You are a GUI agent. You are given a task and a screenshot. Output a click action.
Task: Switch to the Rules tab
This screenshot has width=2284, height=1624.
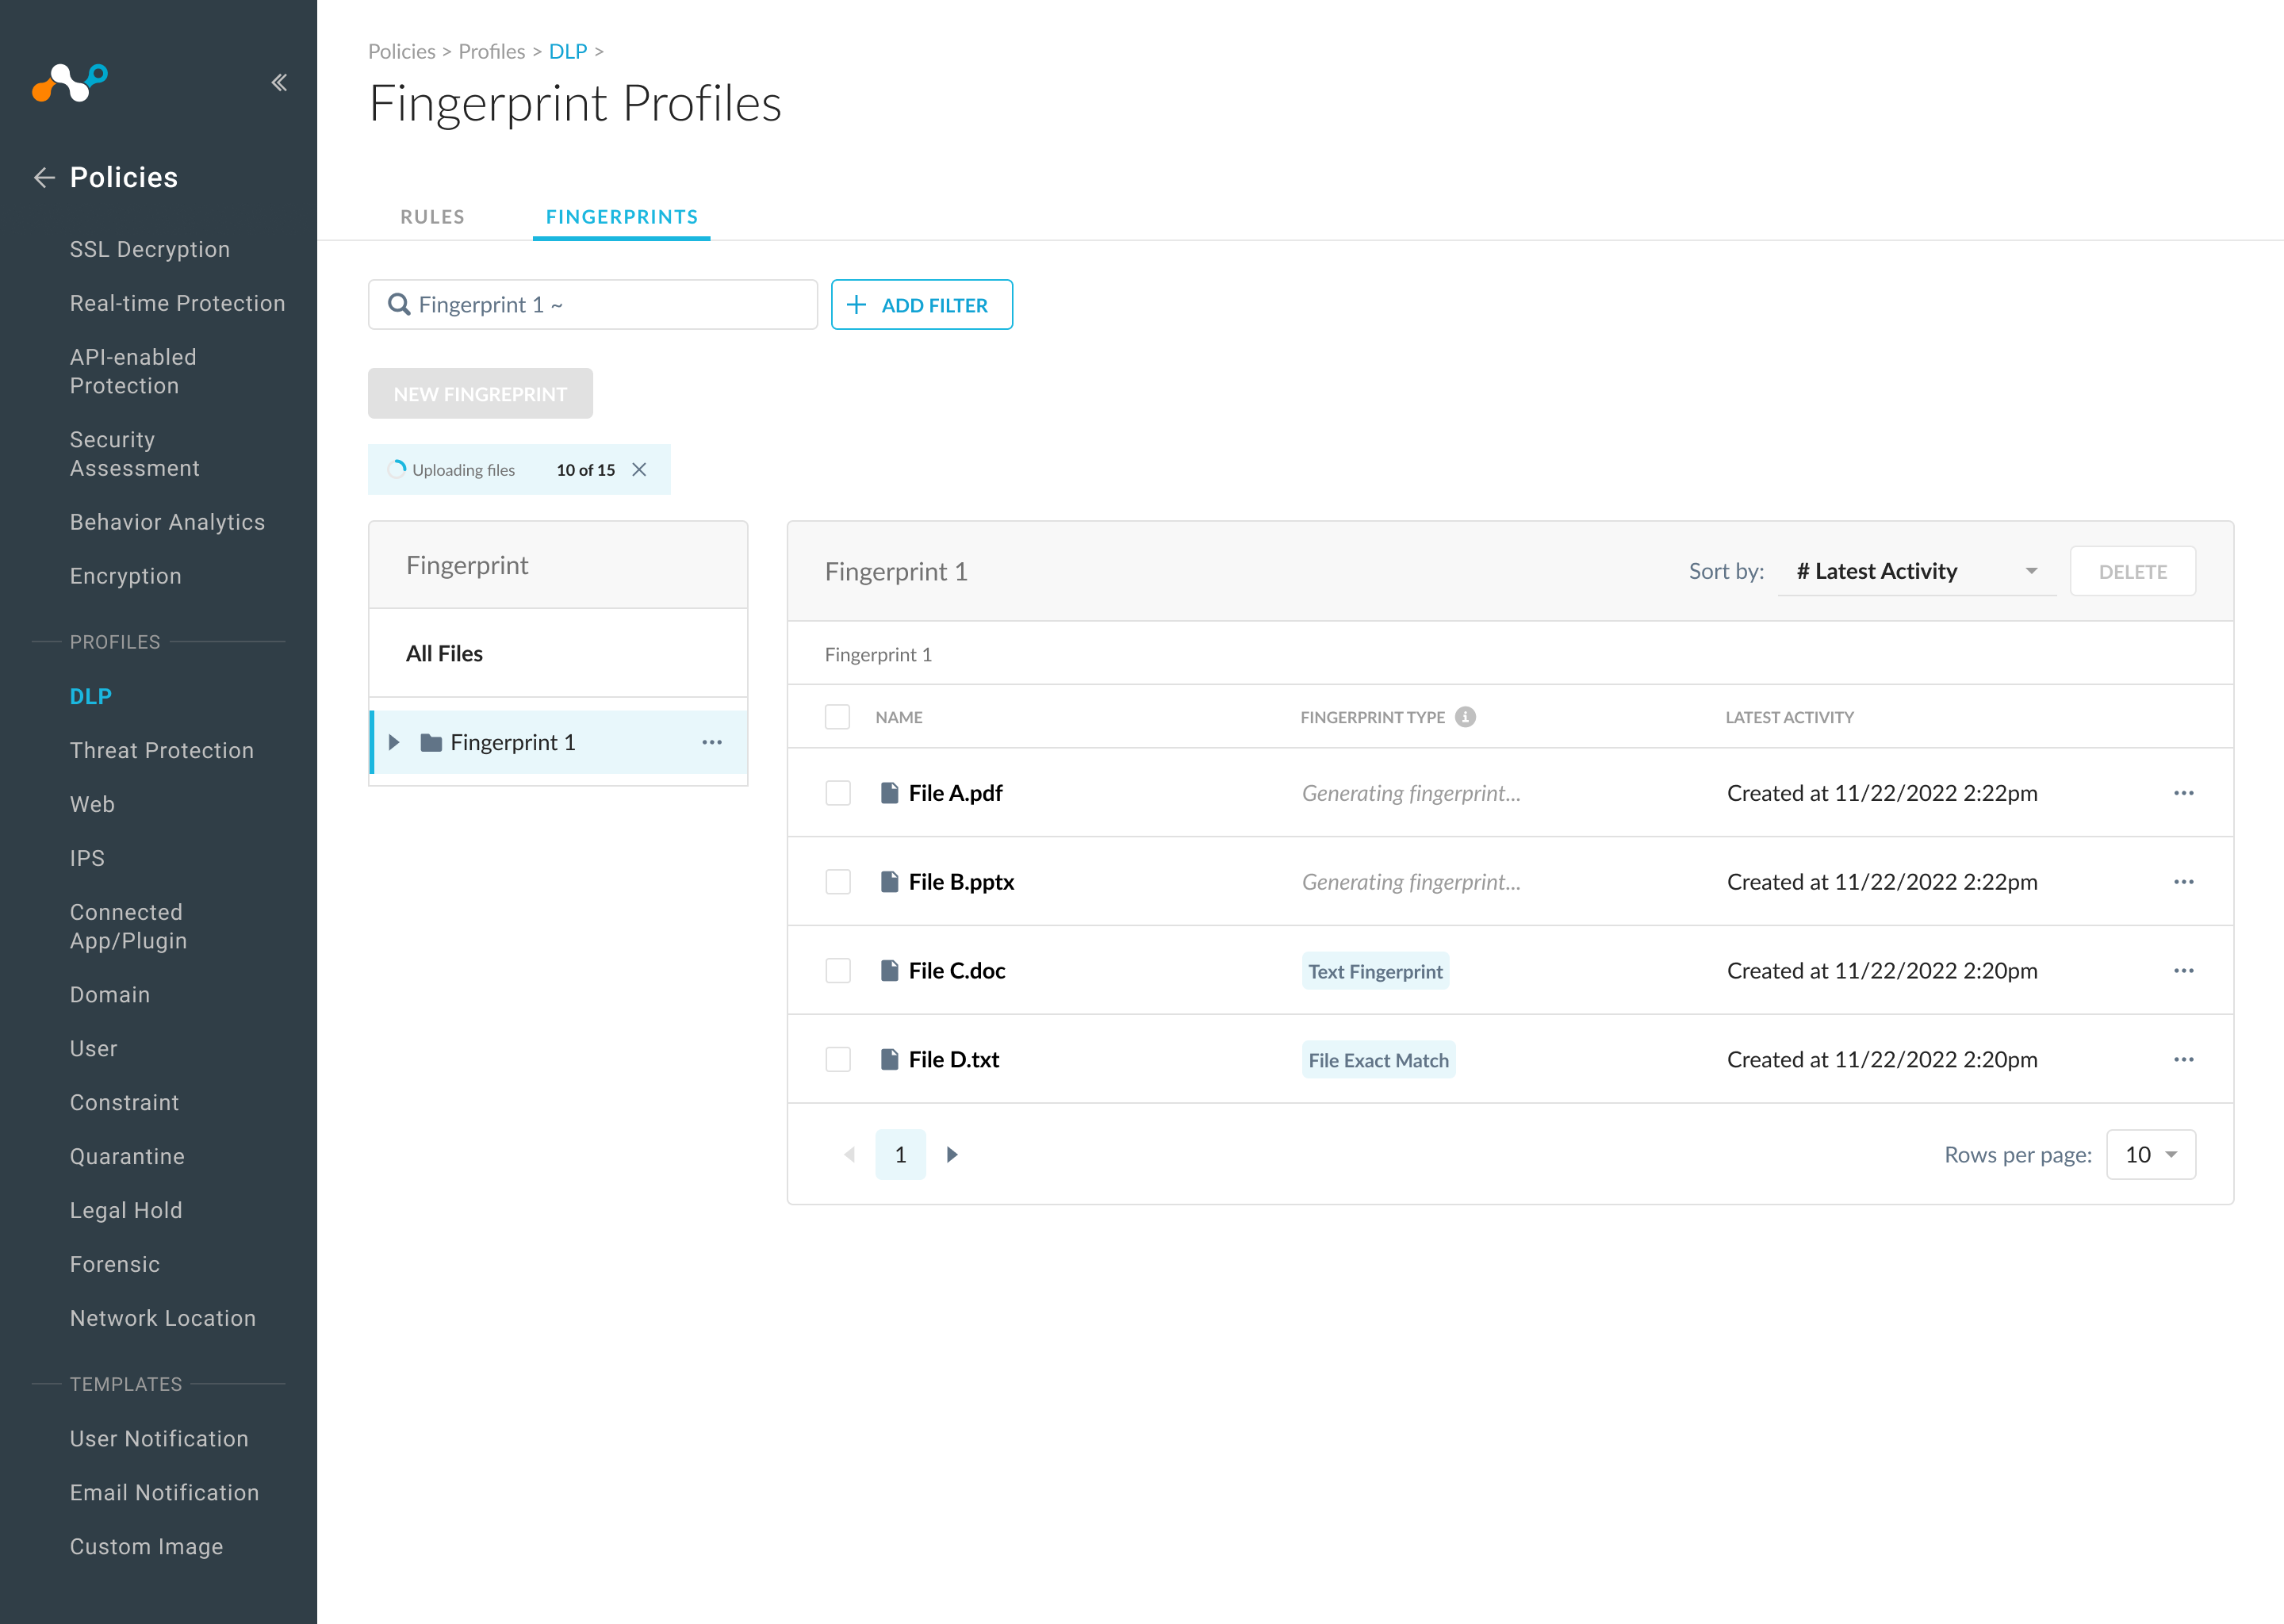tap(432, 217)
